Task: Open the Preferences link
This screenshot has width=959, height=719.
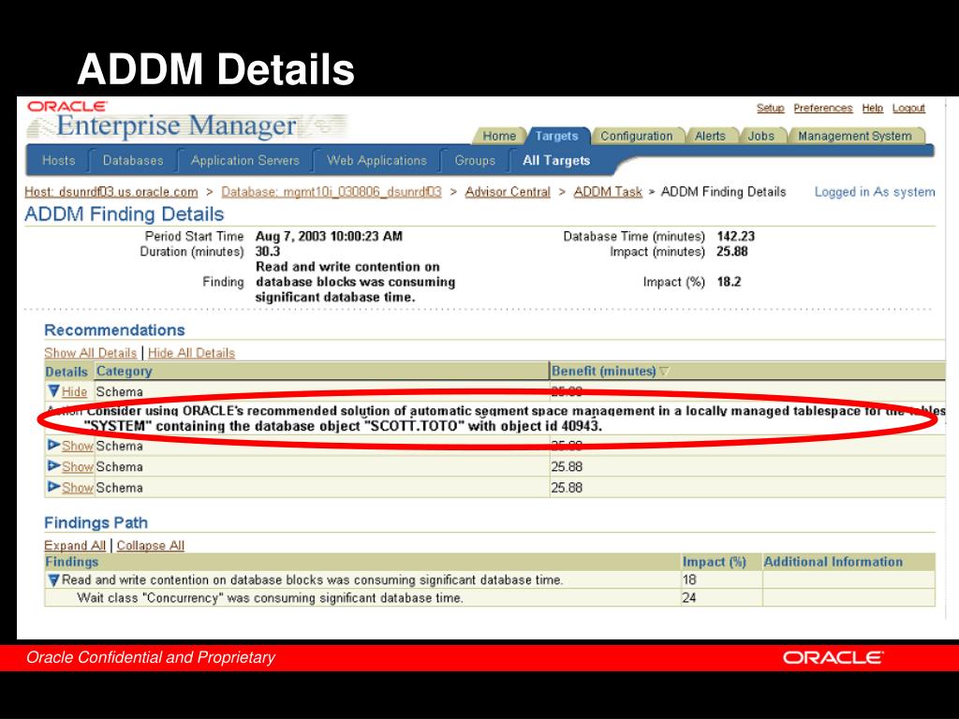Action: (822, 109)
